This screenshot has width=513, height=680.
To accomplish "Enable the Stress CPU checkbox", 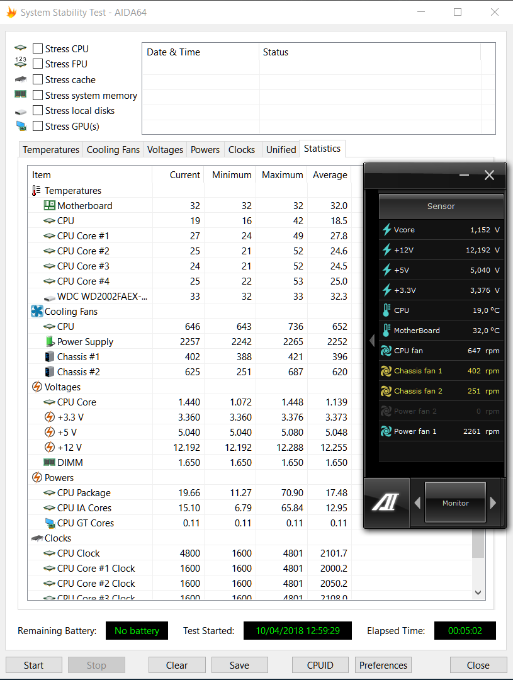I will pos(38,48).
